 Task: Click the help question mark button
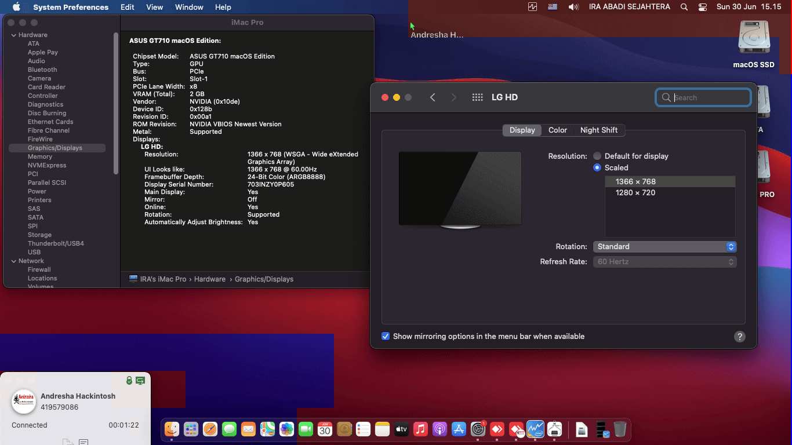[739, 337]
